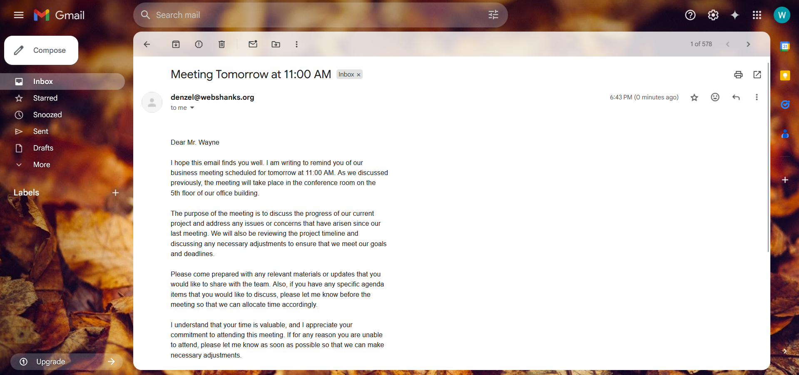Go back to inbox arrow
Screen dimensions: 799x375
click(147, 44)
